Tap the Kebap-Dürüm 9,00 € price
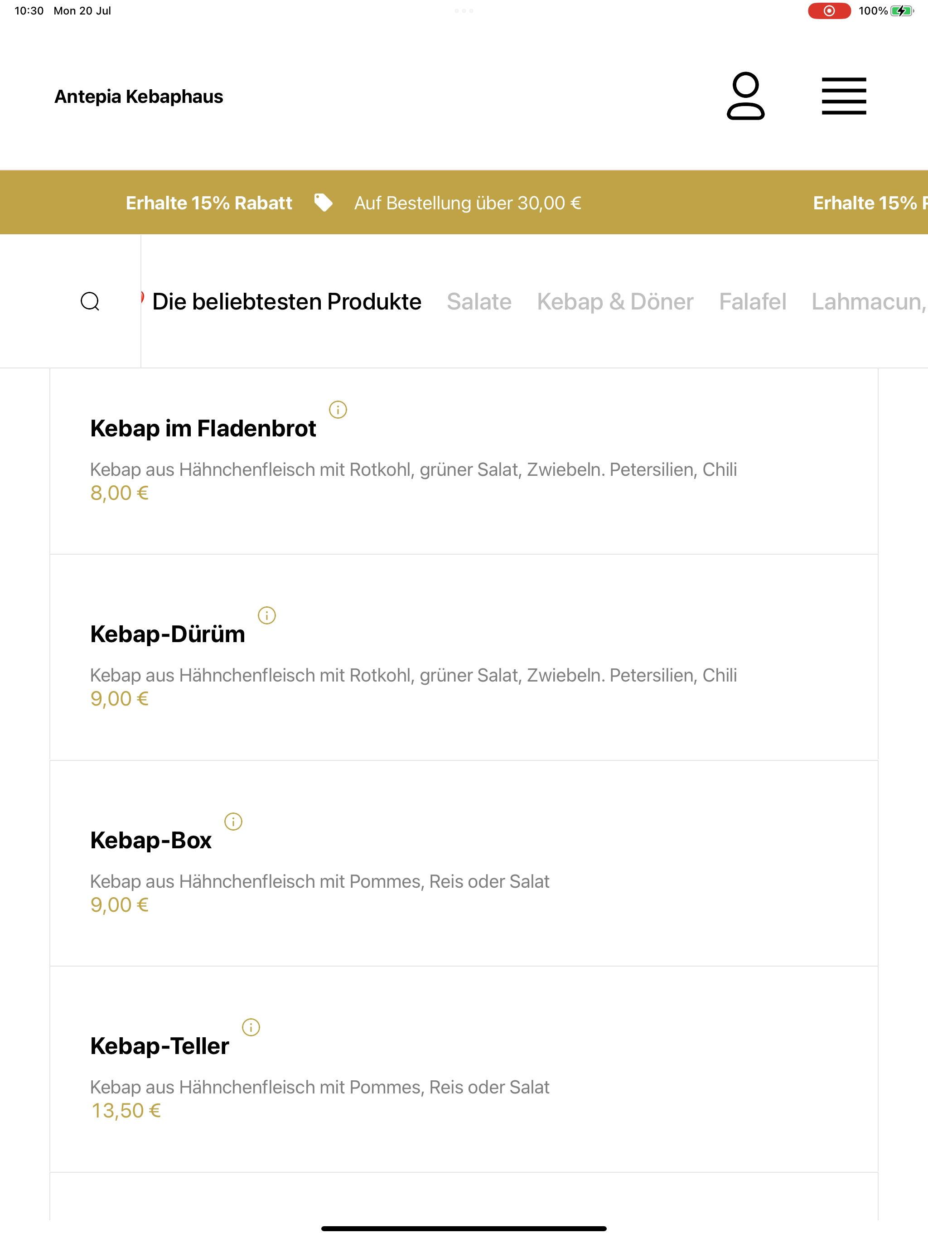928x1238 pixels. (x=119, y=699)
